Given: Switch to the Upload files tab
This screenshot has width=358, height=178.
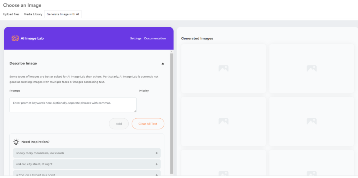Looking at the screenshot, I should point(11,14).
